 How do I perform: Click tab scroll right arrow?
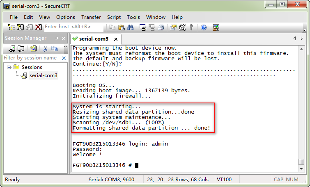302,38
